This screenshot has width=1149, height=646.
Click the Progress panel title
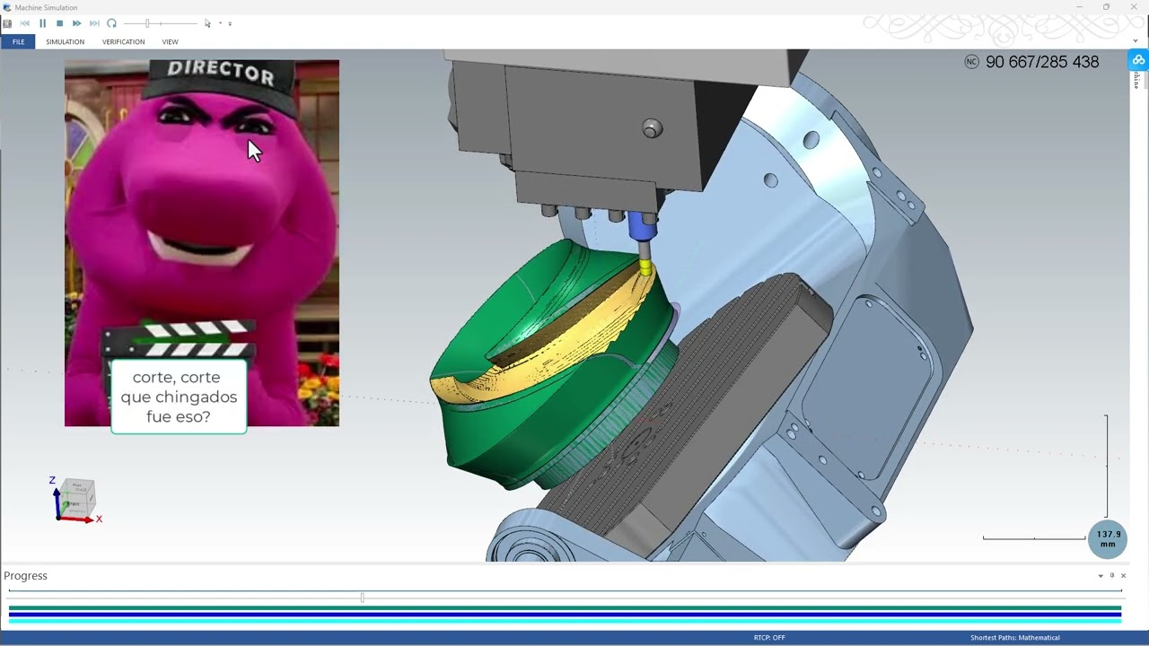point(25,576)
